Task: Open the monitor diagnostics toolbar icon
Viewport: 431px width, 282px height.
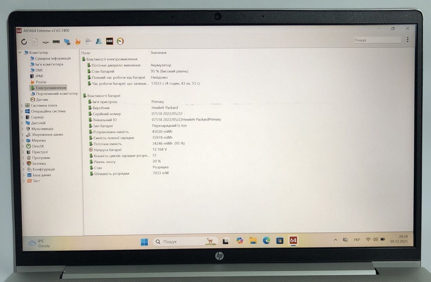Action: click(x=67, y=42)
